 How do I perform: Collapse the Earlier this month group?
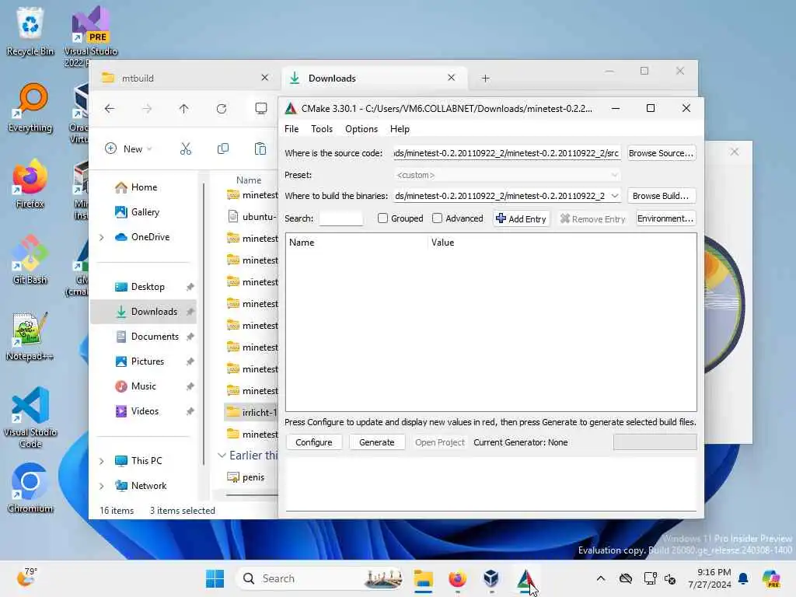coord(222,456)
